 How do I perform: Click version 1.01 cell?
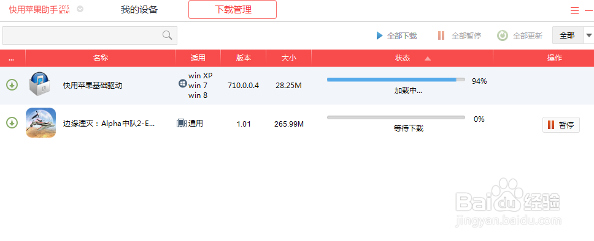(x=244, y=124)
